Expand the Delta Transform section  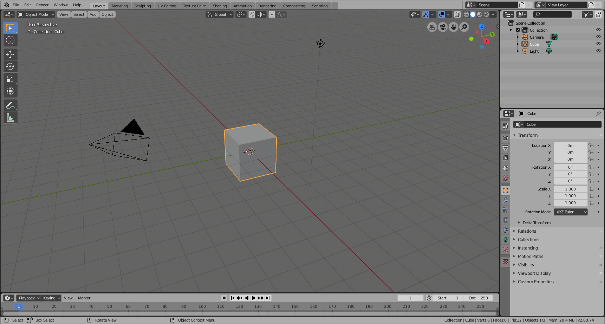point(536,223)
